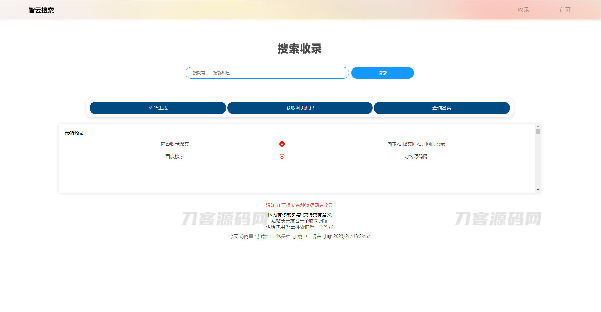Open the MD5生成 tool
The height and width of the screenshot is (312, 601).
click(x=158, y=108)
